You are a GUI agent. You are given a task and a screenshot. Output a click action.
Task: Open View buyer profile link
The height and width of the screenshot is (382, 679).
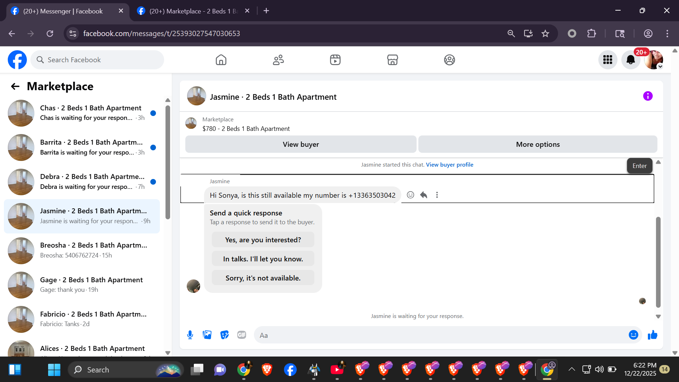[449, 165]
